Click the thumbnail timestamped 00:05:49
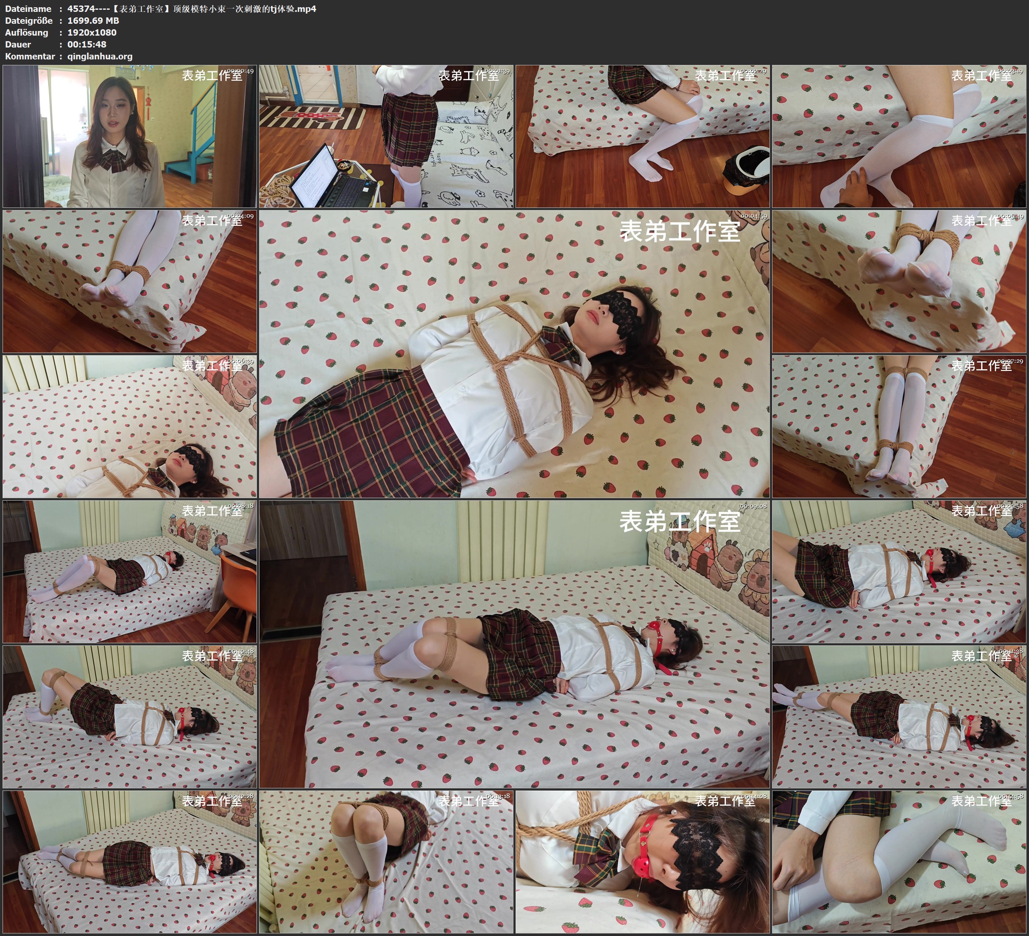The width and height of the screenshot is (1029, 936). point(899,281)
